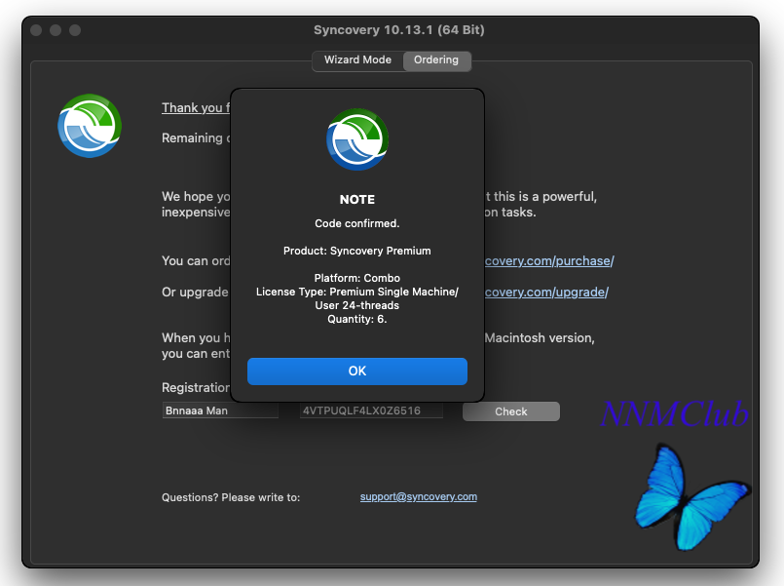Click 'License Type: Premium Single Machine/' text
This screenshot has width=784, height=586.
357,292
